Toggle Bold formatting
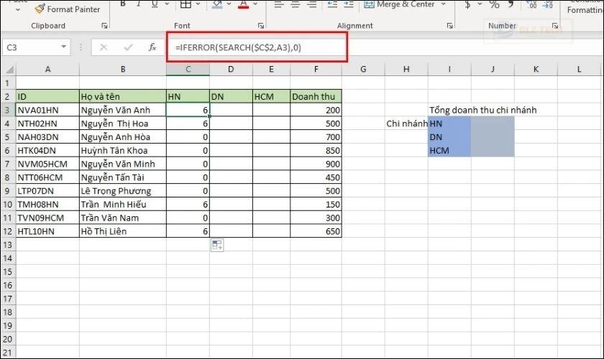The height and width of the screenshot is (359, 604). coord(123,5)
